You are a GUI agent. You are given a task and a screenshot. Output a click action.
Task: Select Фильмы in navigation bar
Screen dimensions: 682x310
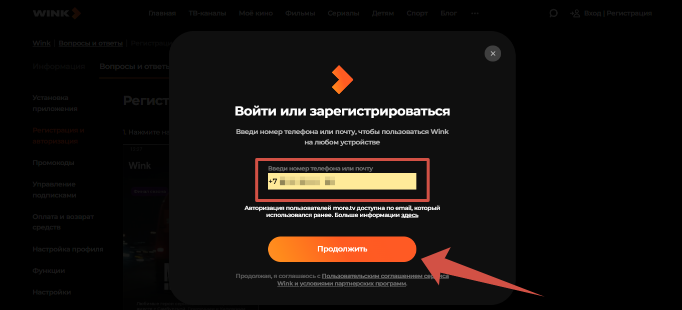pyautogui.click(x=300, y=13)
